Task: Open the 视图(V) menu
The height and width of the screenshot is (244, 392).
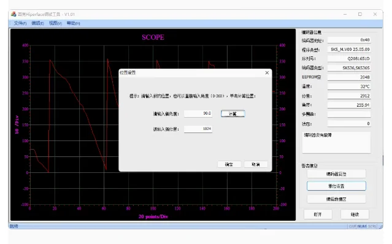Action: (55, 23)
